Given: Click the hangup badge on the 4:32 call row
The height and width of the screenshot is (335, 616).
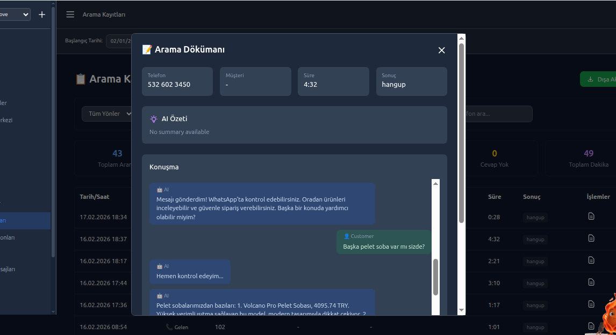Looking at the screenshot, I should click(x=535, y=239).
